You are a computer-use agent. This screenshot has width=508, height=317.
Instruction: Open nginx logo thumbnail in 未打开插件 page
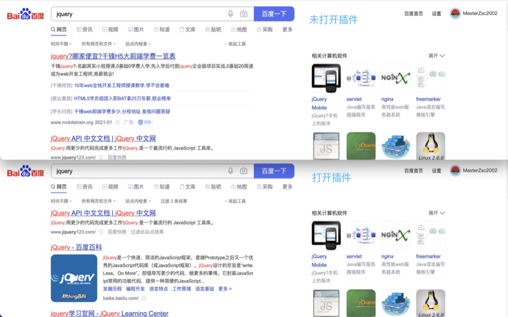[396, 78]
